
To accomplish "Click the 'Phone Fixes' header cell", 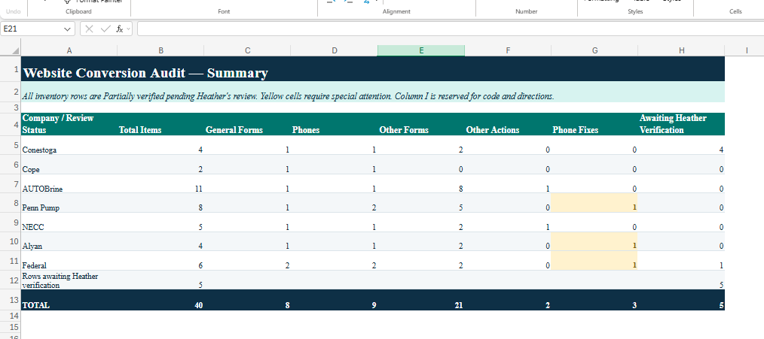I will click(x=594, y=124).
